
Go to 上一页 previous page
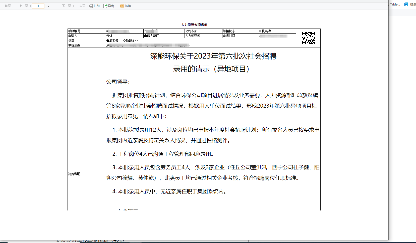pos(24,6)
